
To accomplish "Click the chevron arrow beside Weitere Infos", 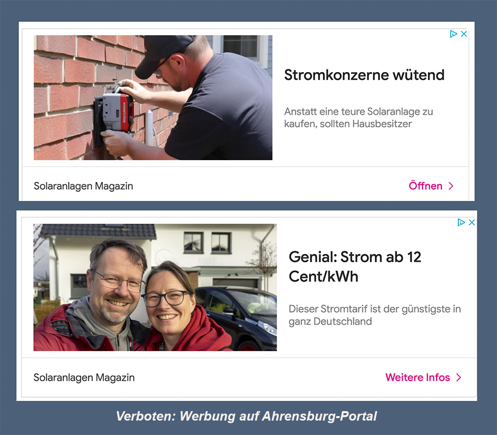I will (x=459, y=377).
